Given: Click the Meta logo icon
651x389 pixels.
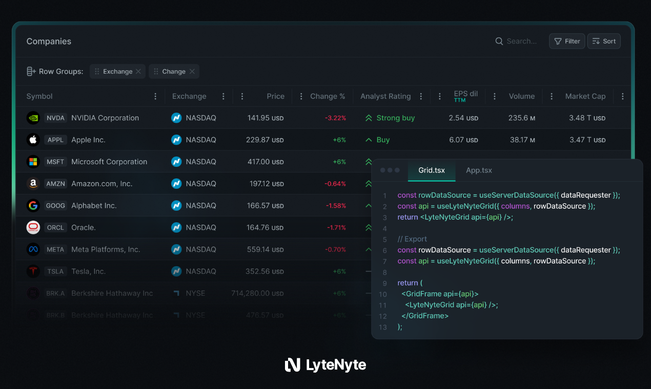Looking at the screenshot, I should (33, 249).
